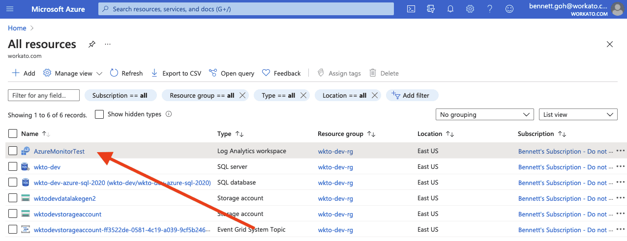Open the Directory and subscription filter icon
This screenshot has height=241, width=627.
click(431, 9)
